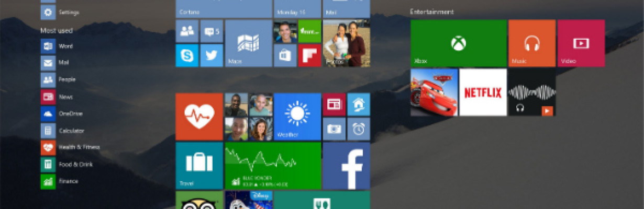Launch the Netflix tile
Screen dimensions: 644x209
[x=483, y=92]
